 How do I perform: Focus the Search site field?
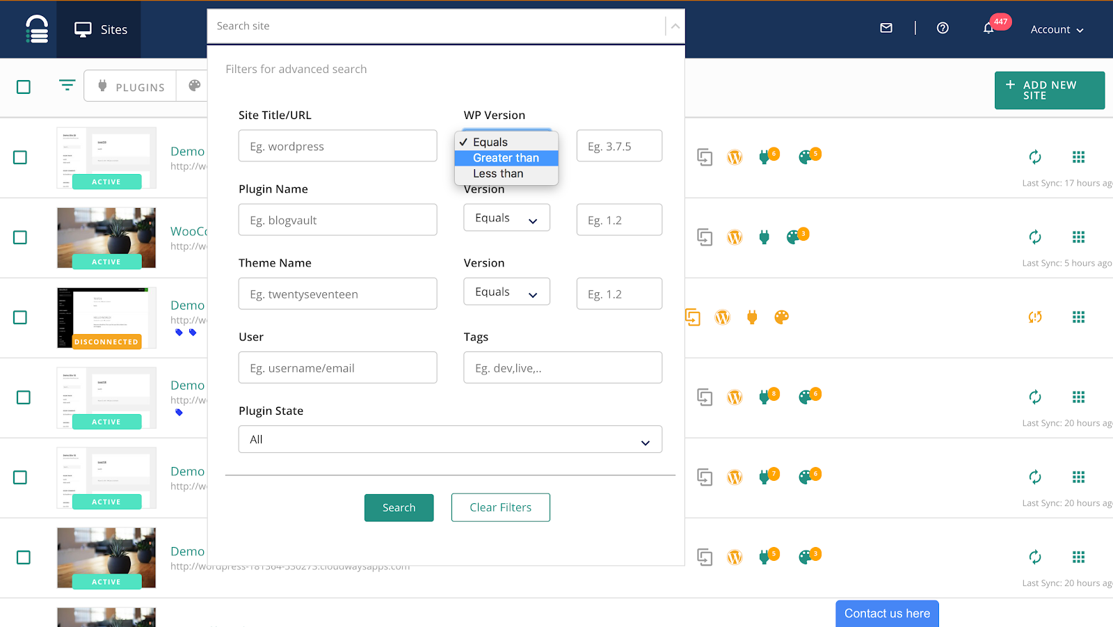point(436,26)
